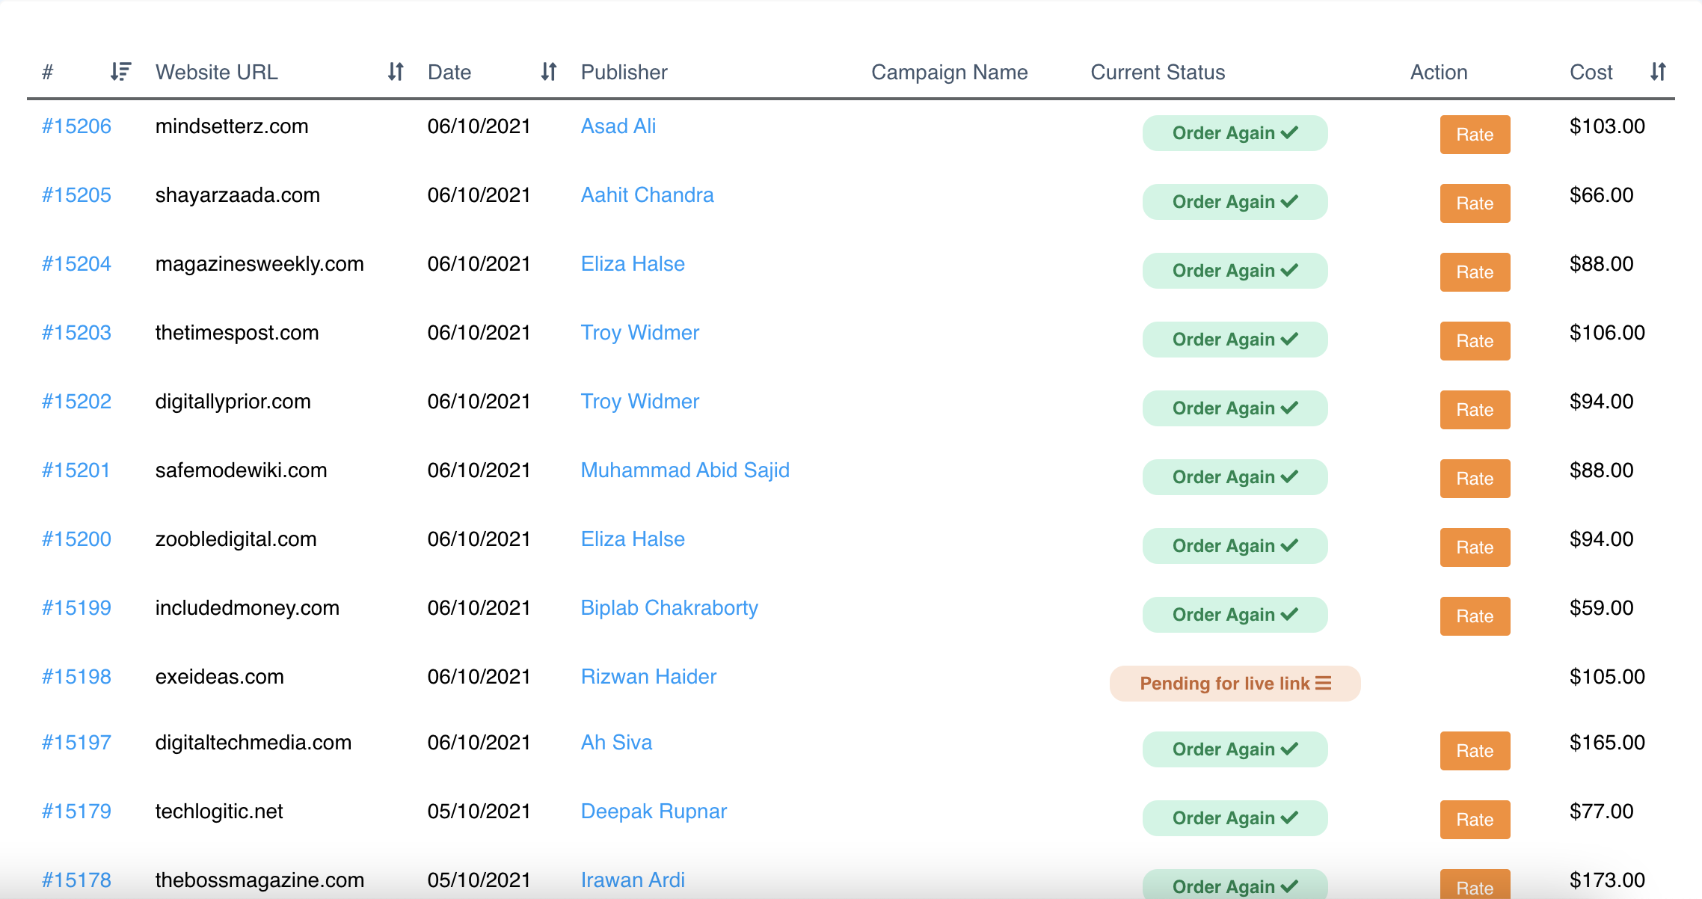Screen dimensions: 1702x899
Task: Rate the thetimespost.com order
Action: coord(1475,341)
